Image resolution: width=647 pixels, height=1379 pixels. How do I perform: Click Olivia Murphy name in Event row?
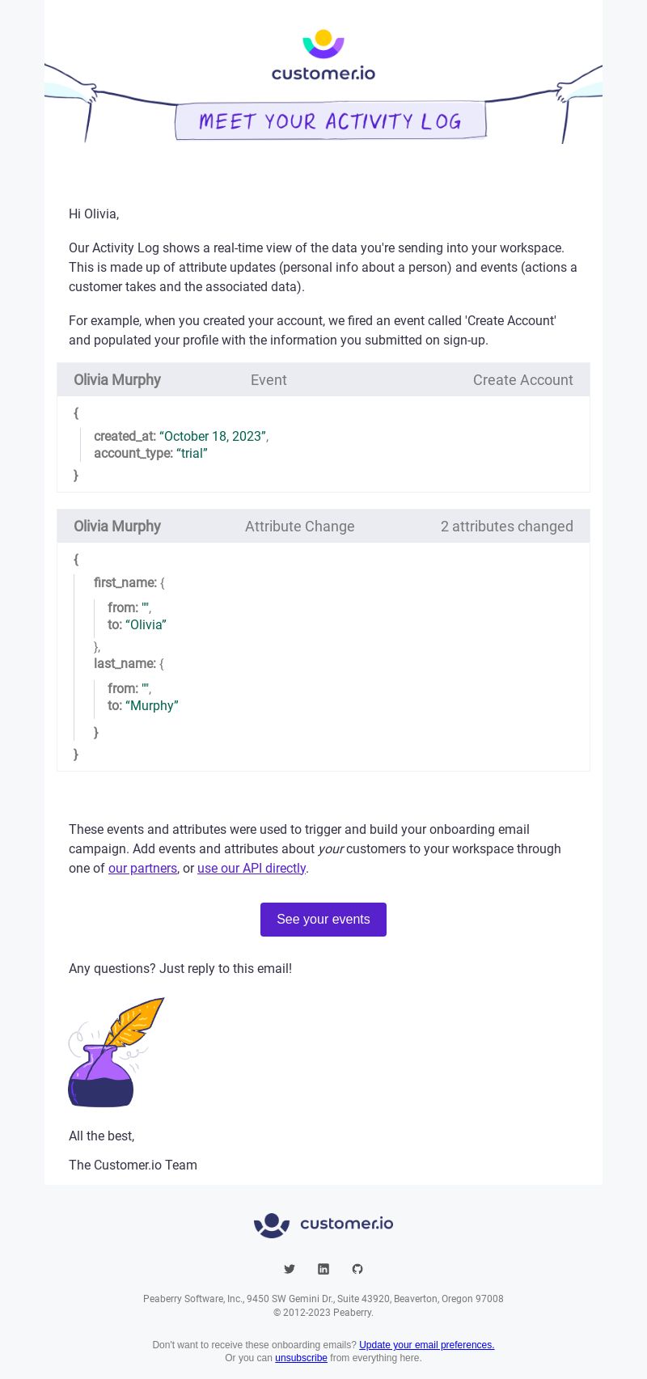(117, 380)
